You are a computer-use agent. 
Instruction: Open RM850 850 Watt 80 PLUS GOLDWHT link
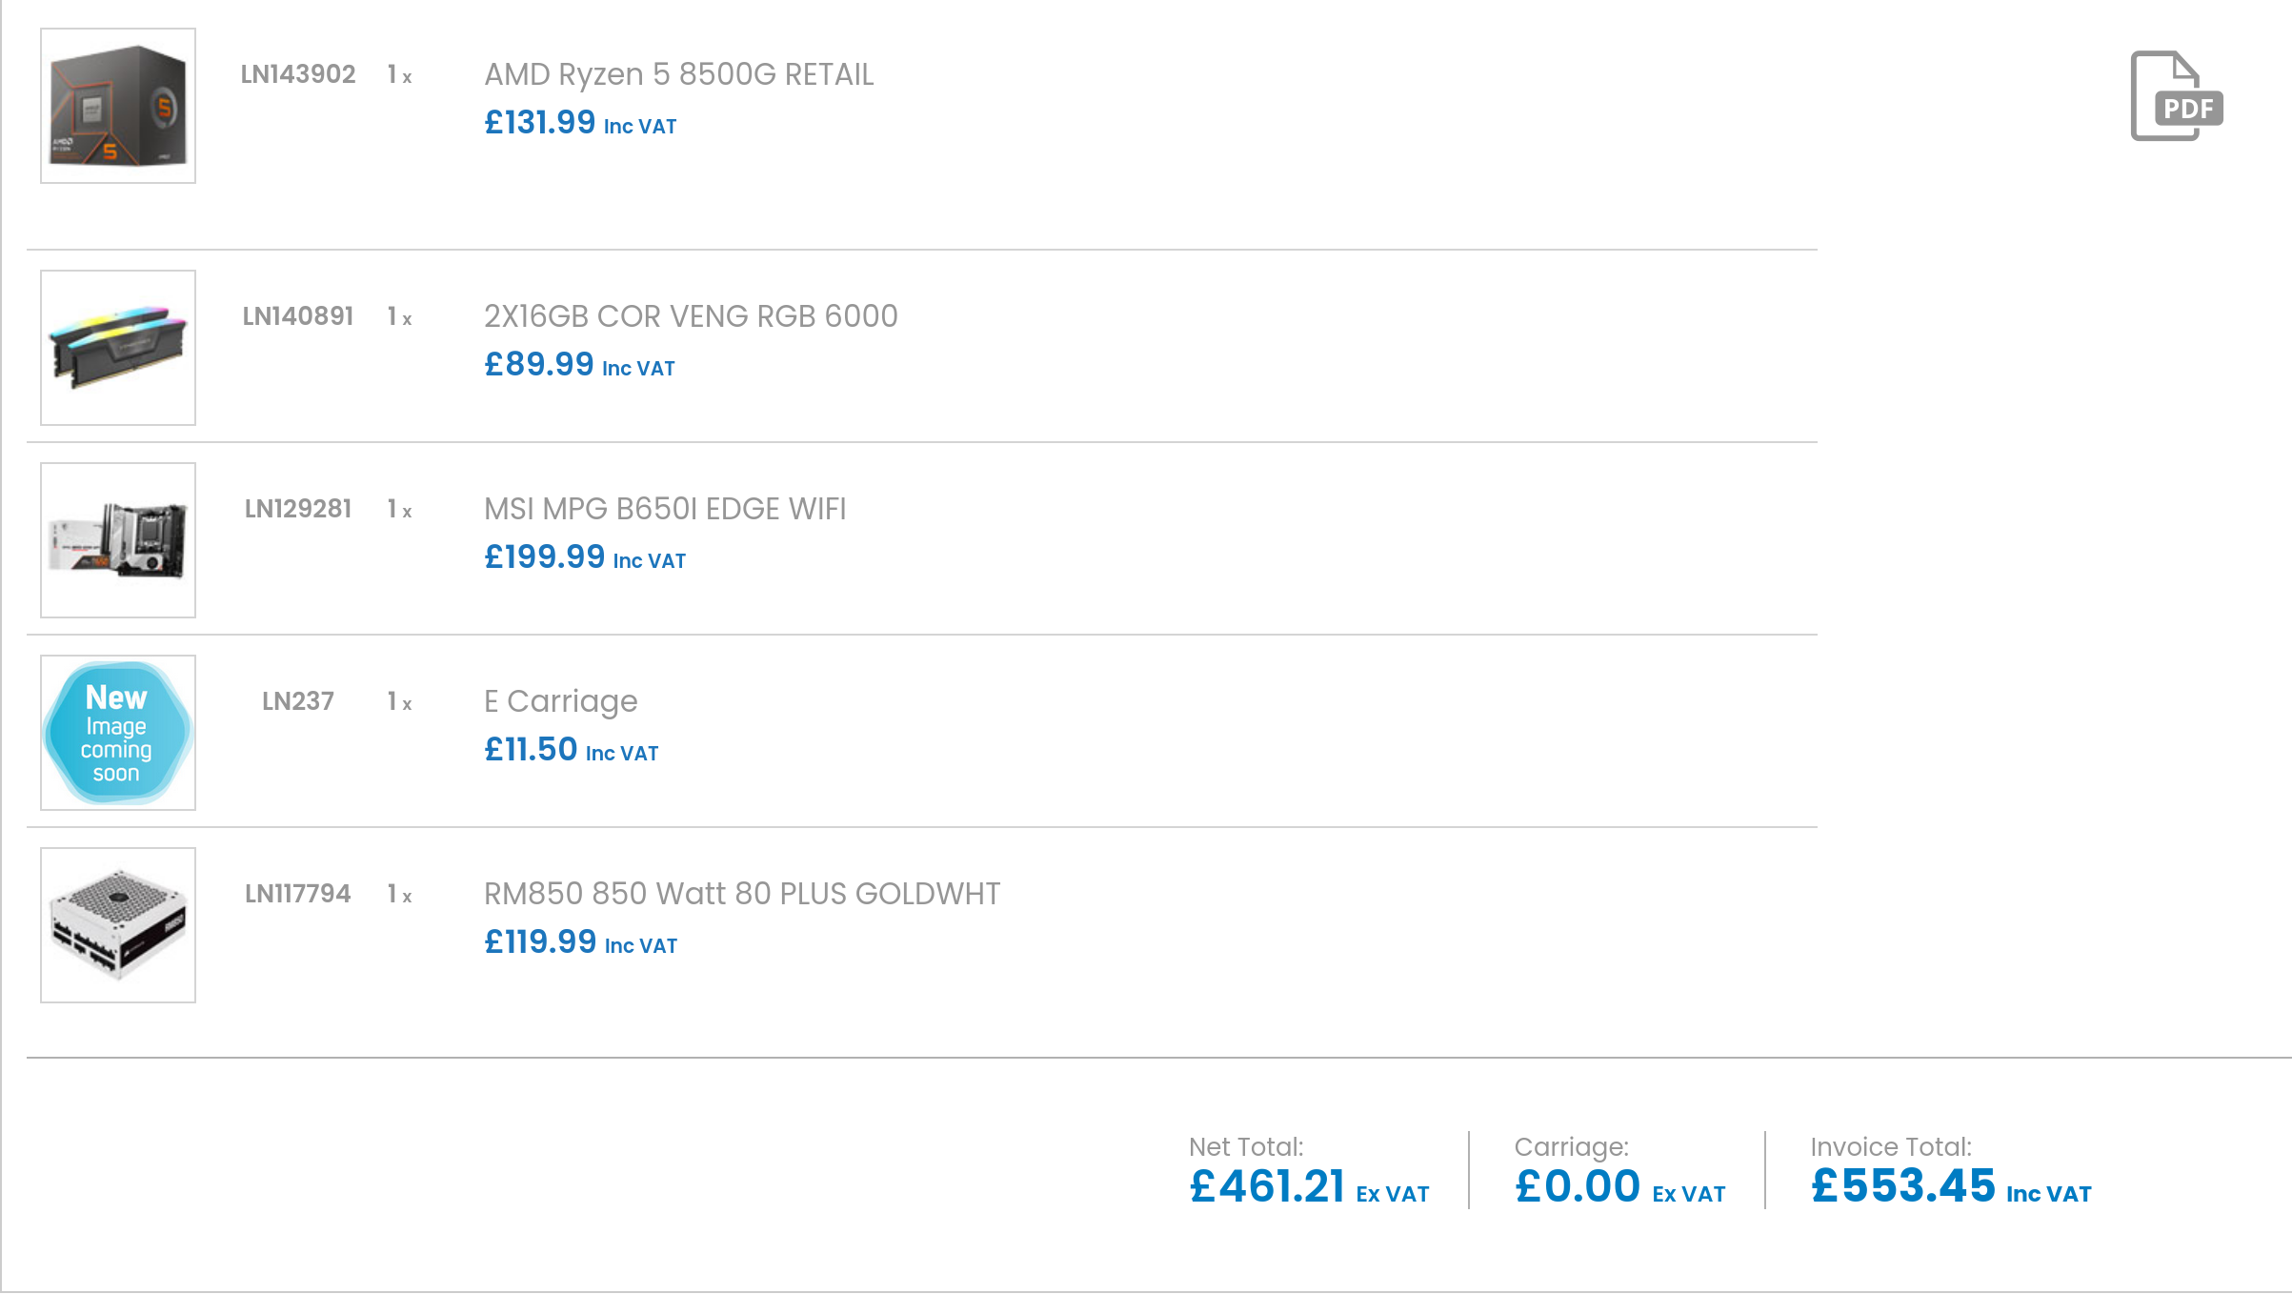coord(741,894)
